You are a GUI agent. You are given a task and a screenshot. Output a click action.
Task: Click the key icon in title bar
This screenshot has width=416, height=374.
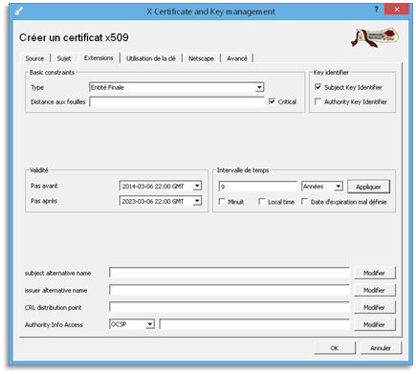(x=18, y=11)
